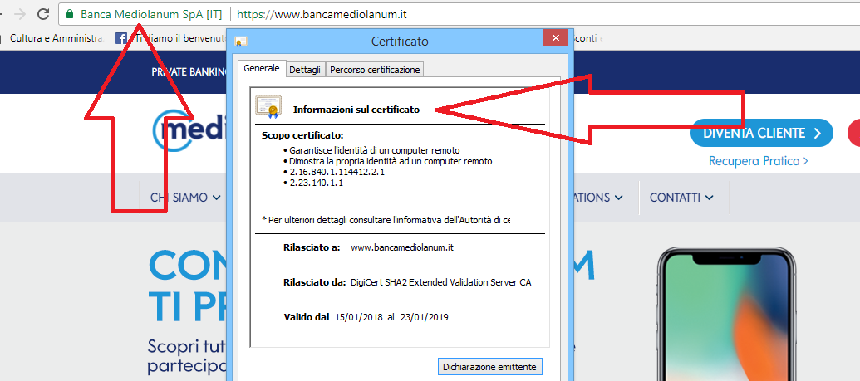
Task: Select start date 15/01/2018
Action: point(358,316)
